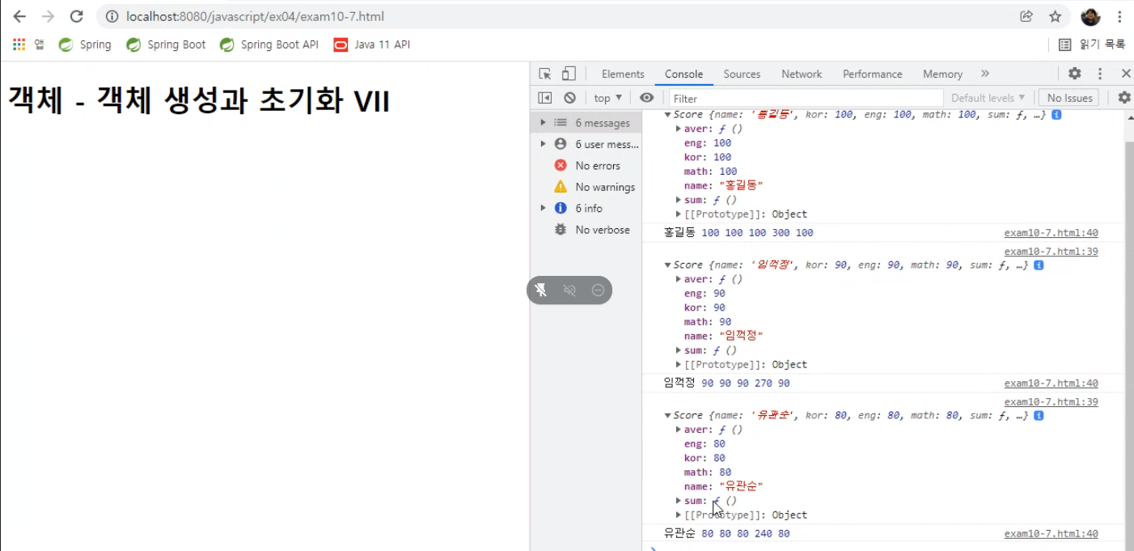Open exam10-7.html:40 link beside 홍길동 line

point(1051,233)
